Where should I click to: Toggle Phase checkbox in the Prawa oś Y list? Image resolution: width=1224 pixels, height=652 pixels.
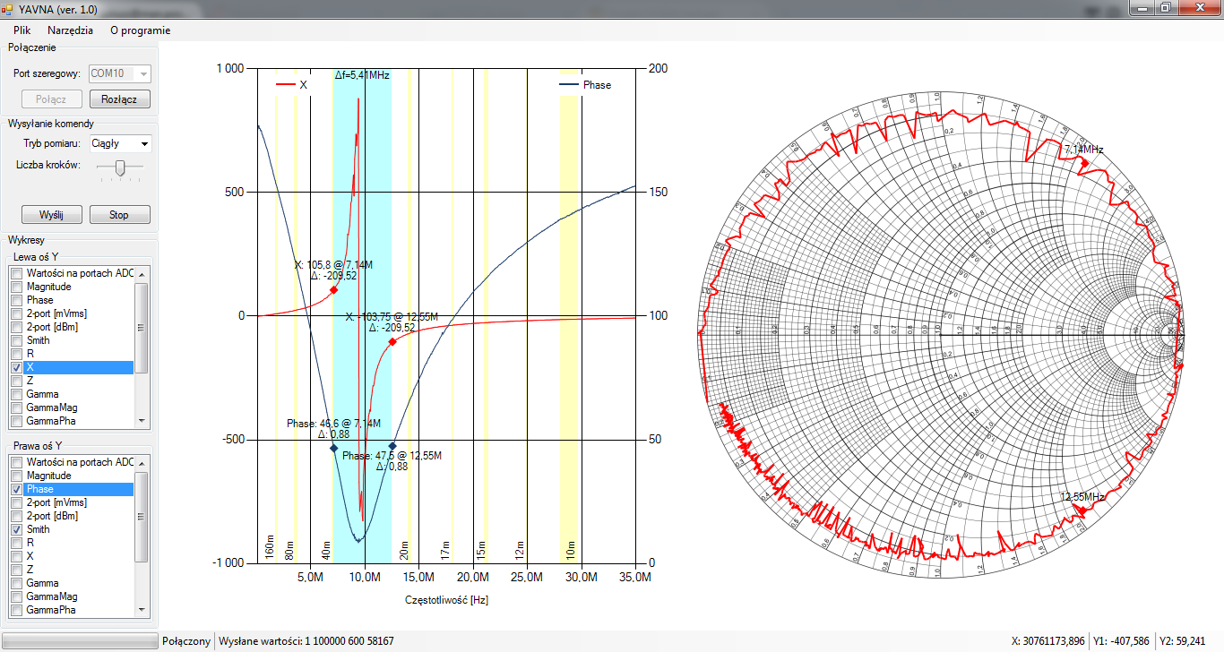click(x=17, y=489)
